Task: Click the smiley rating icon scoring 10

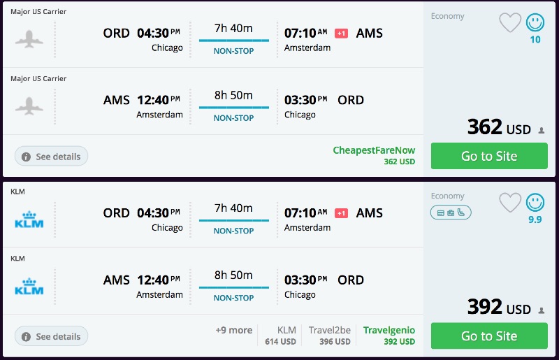Action: click(535, 22)
